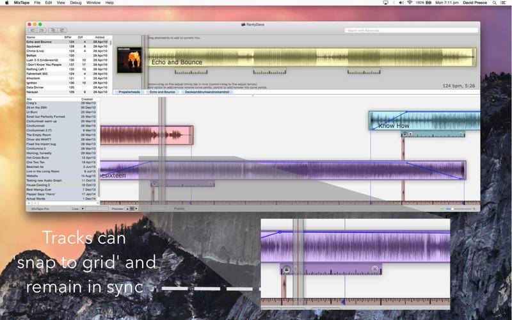Viewport: 512px width, 320px height.
Task: Click the close X on the enlarged purple ruler
Action: (x=375, y=269)
